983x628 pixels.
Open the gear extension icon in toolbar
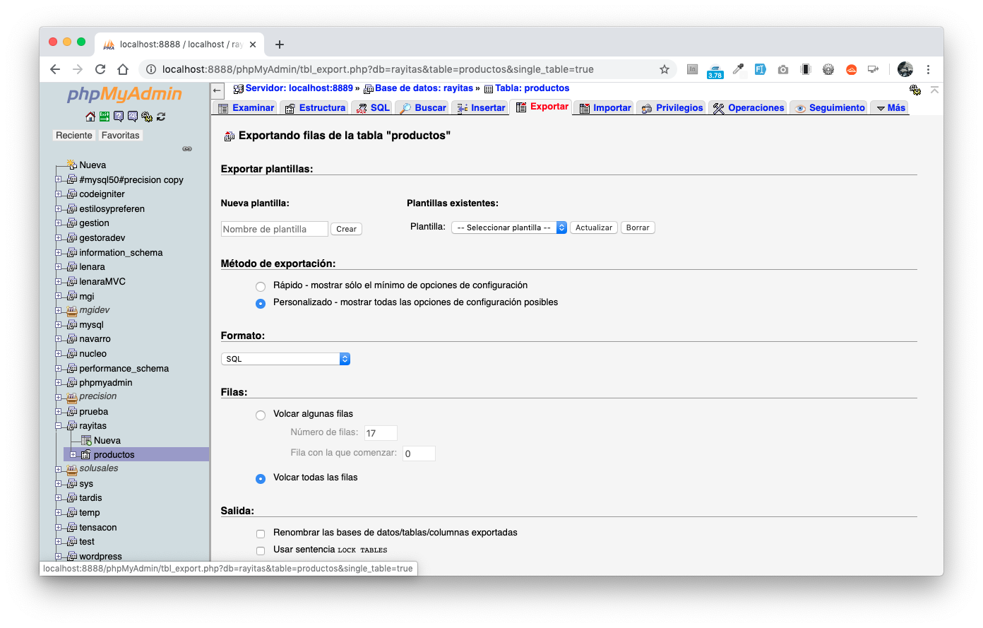tap(828, 69)
